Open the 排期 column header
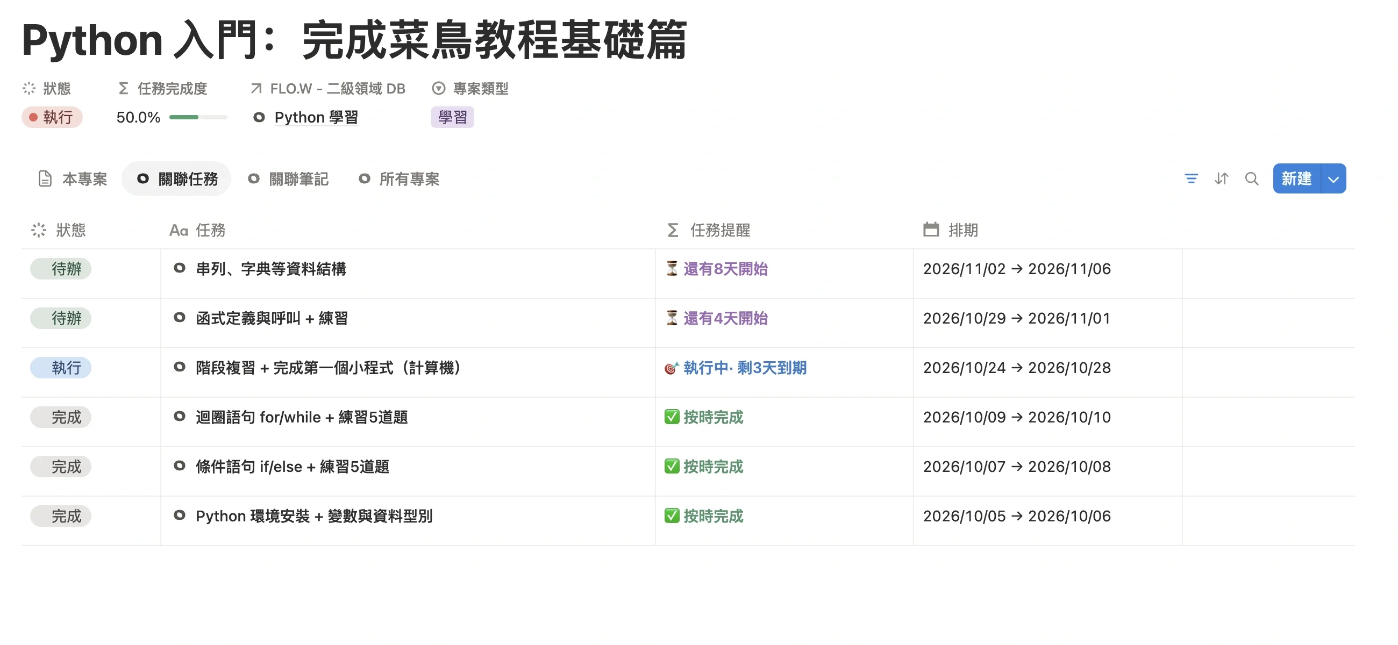1398x645 pixels. pos(951,230)
